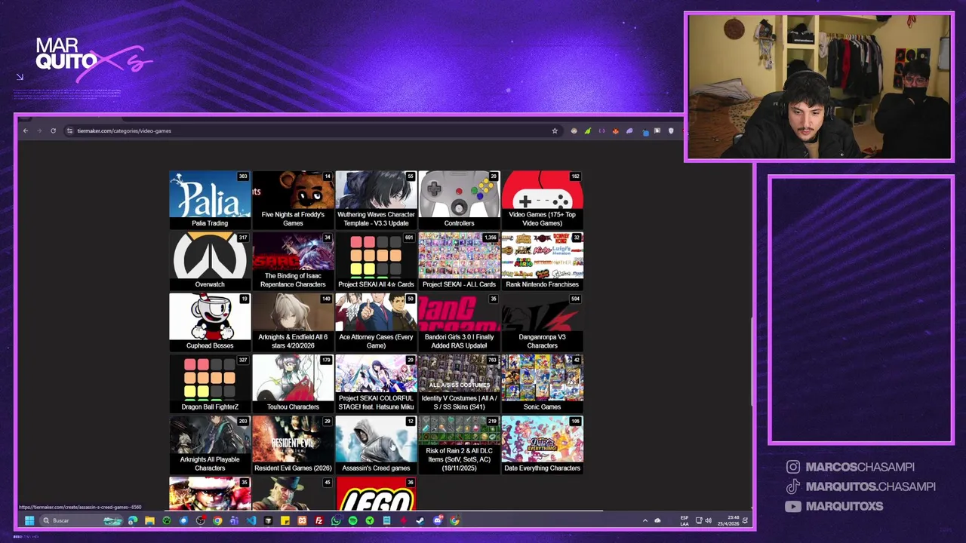Open Video Games (175+ Top) template

[x=542, y=200]
